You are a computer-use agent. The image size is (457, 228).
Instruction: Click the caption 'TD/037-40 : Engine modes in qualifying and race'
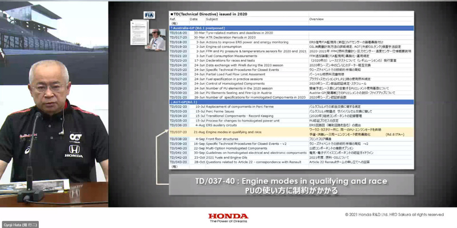pyautogui.click(x=291, y=181)
